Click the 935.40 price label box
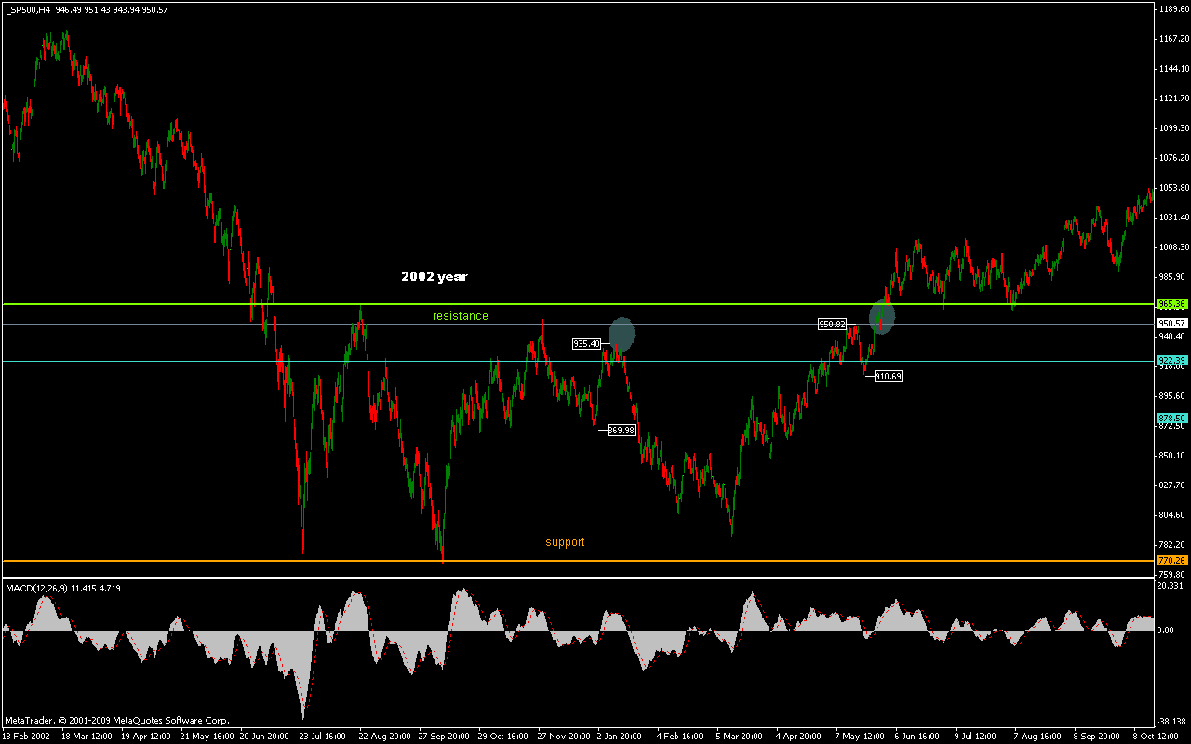The width and height of the screenshot is (1191, 744). point(586,343)
